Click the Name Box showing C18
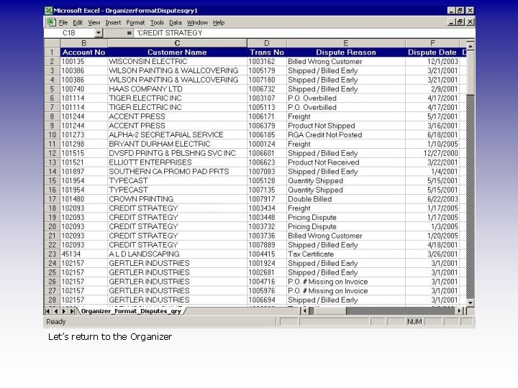518x388 pixels. coord(69,33)
